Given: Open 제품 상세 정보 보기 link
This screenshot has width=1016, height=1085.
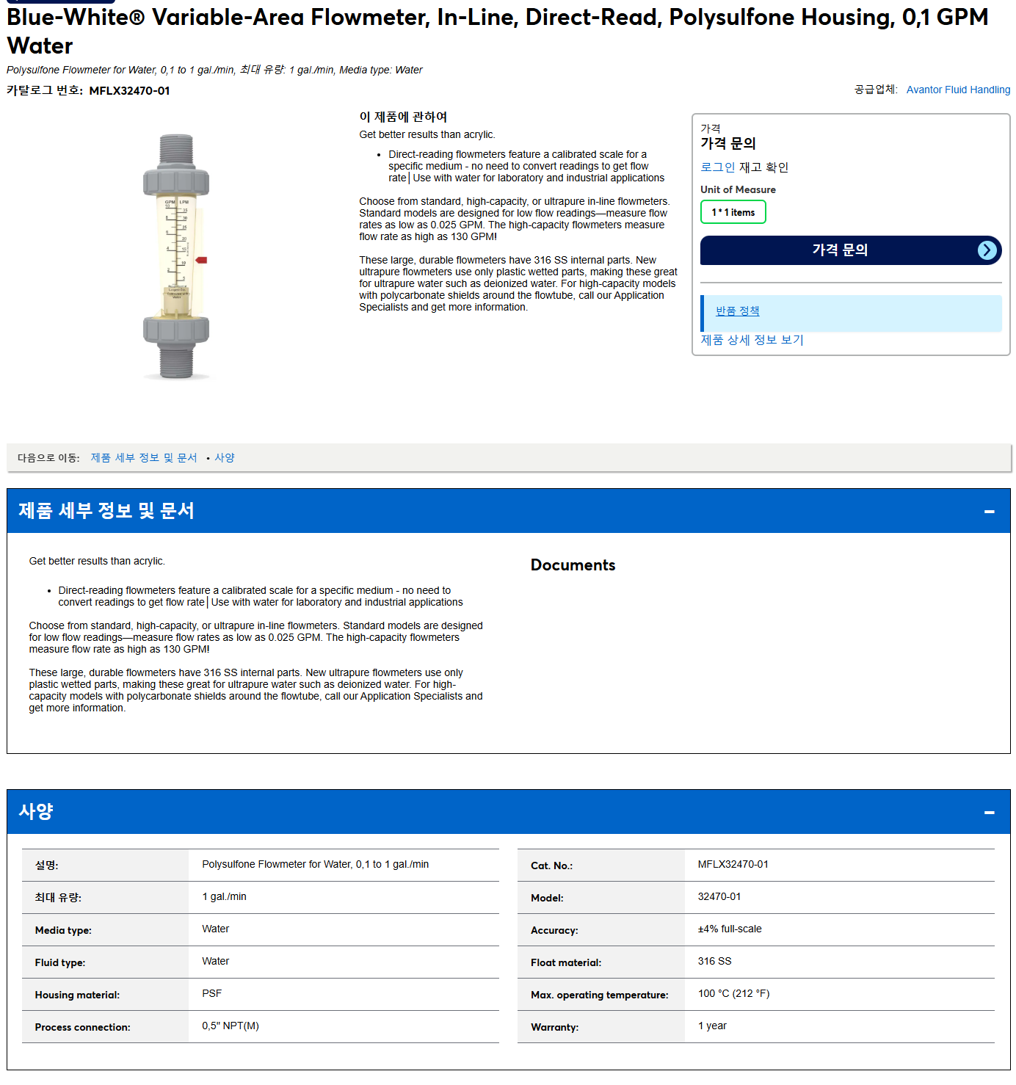Looking at the screenshot, I should [752, 340].
